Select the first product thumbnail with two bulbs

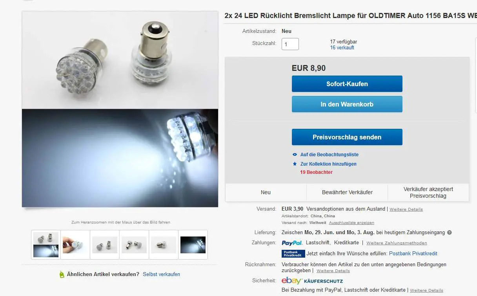coord(46,245)
